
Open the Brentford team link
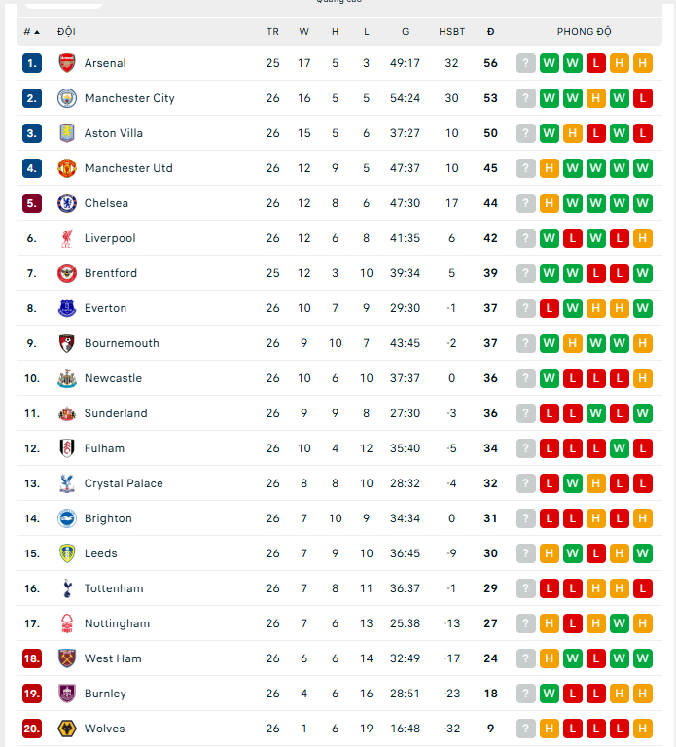point(111,273)
